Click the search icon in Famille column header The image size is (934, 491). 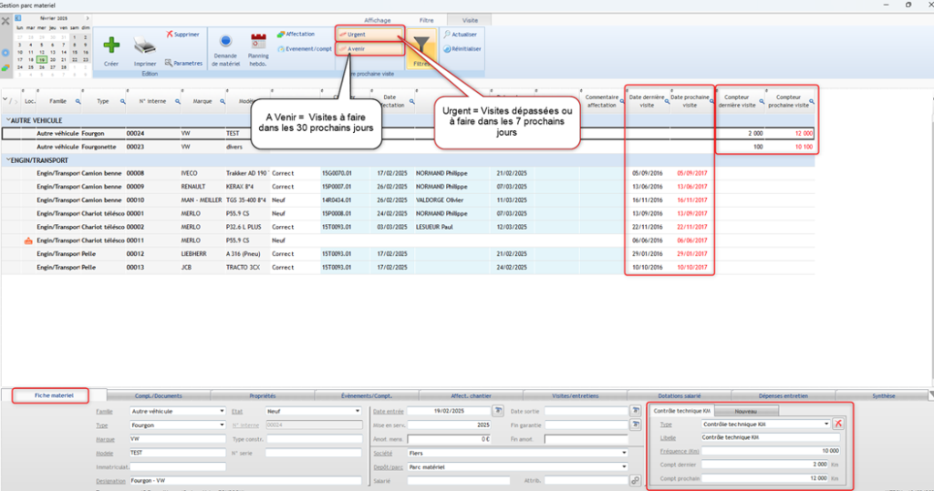point(78,101)
